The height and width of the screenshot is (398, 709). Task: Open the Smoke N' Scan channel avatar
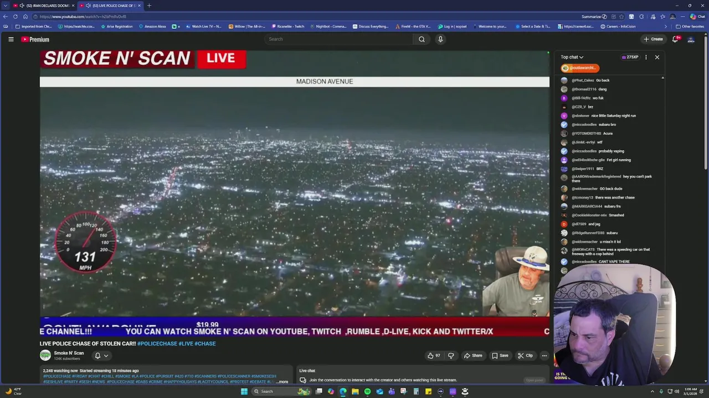45,355
